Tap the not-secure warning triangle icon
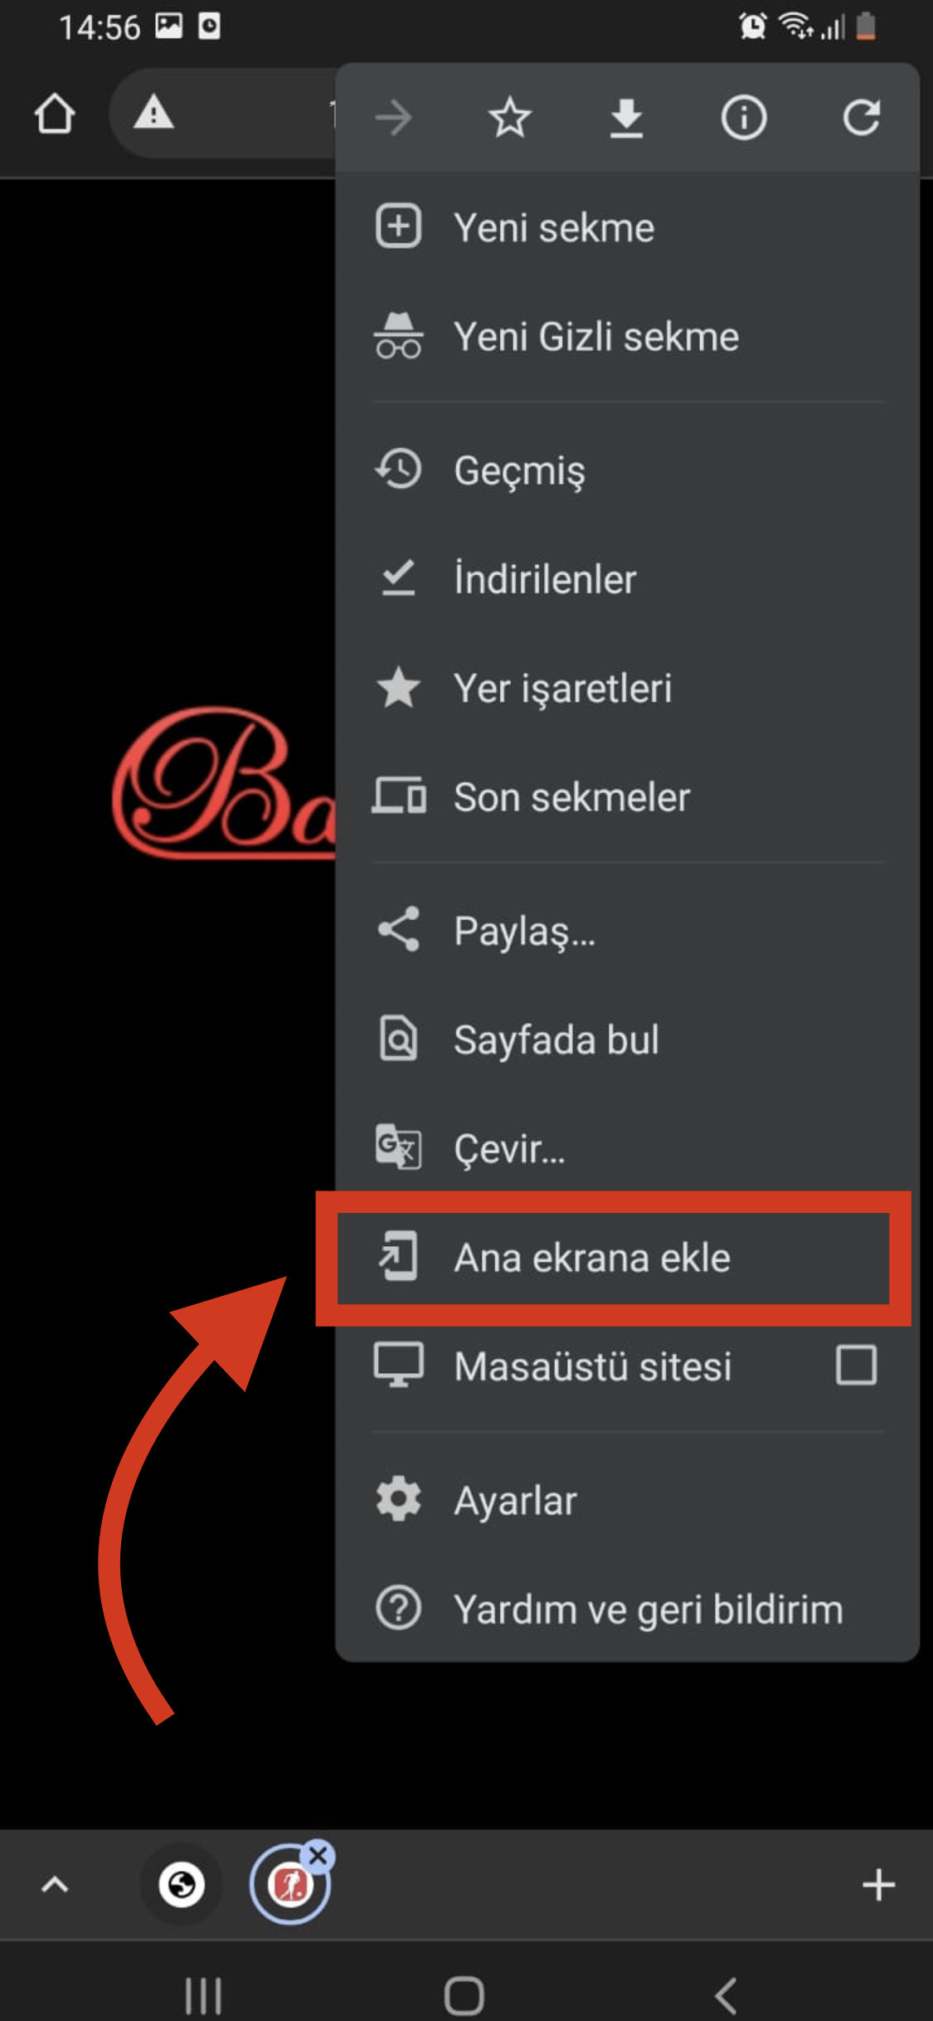 click(x=153, y=113)
